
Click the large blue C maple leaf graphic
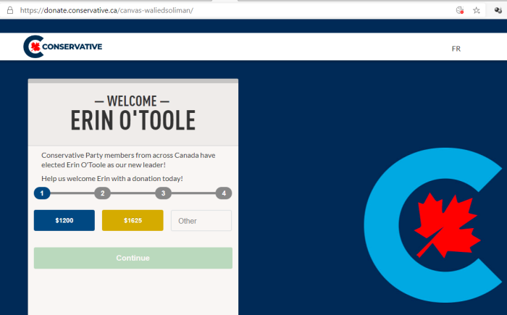pos(435,225)
